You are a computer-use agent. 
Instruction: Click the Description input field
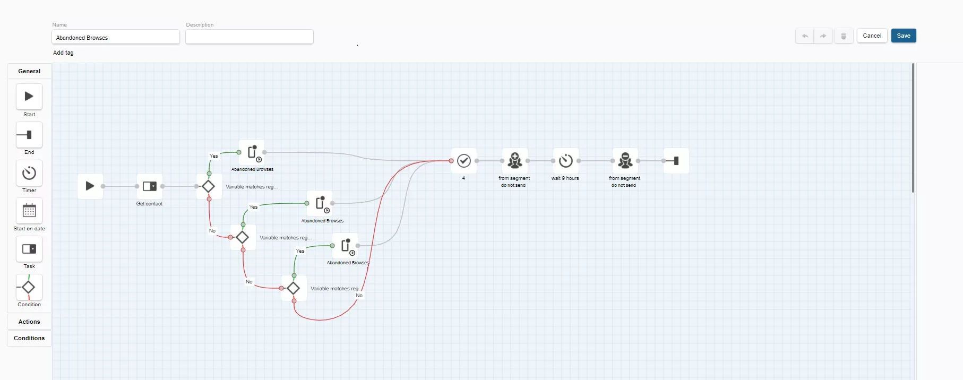[x=250, y=37]
